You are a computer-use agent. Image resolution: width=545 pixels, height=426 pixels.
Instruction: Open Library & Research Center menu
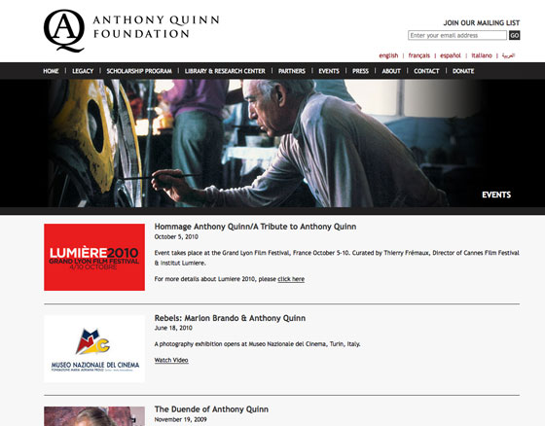click(225, 71)
